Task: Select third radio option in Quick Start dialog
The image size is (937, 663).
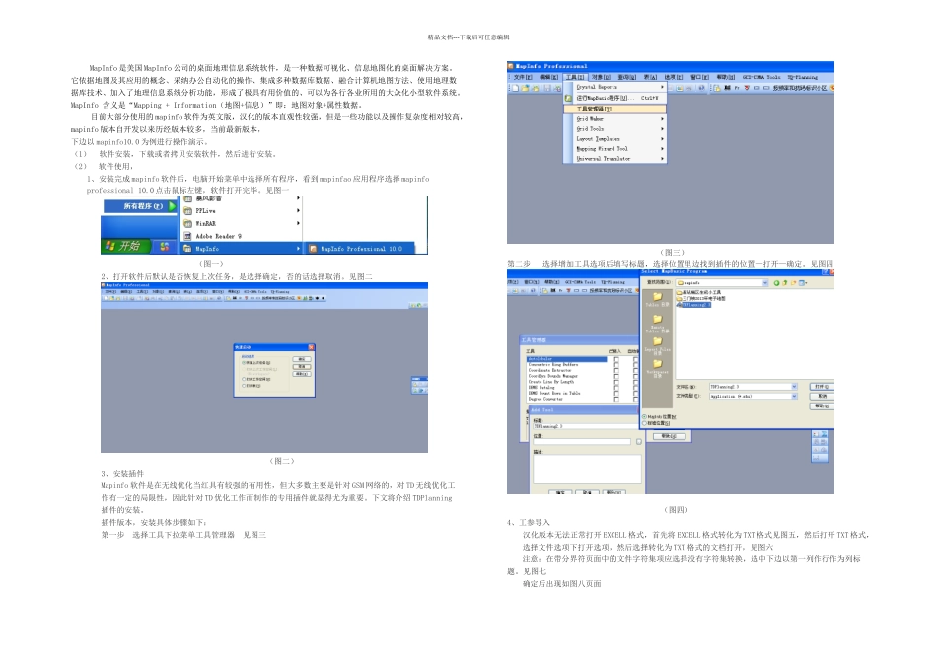Action: tap(244, 379)
